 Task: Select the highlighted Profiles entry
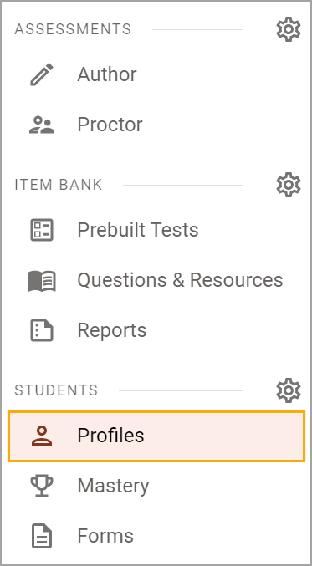(x=156, y=436)
